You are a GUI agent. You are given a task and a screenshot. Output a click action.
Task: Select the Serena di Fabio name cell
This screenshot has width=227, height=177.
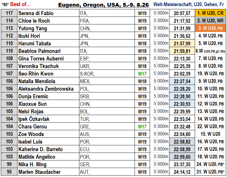click(x=48, y=13)
